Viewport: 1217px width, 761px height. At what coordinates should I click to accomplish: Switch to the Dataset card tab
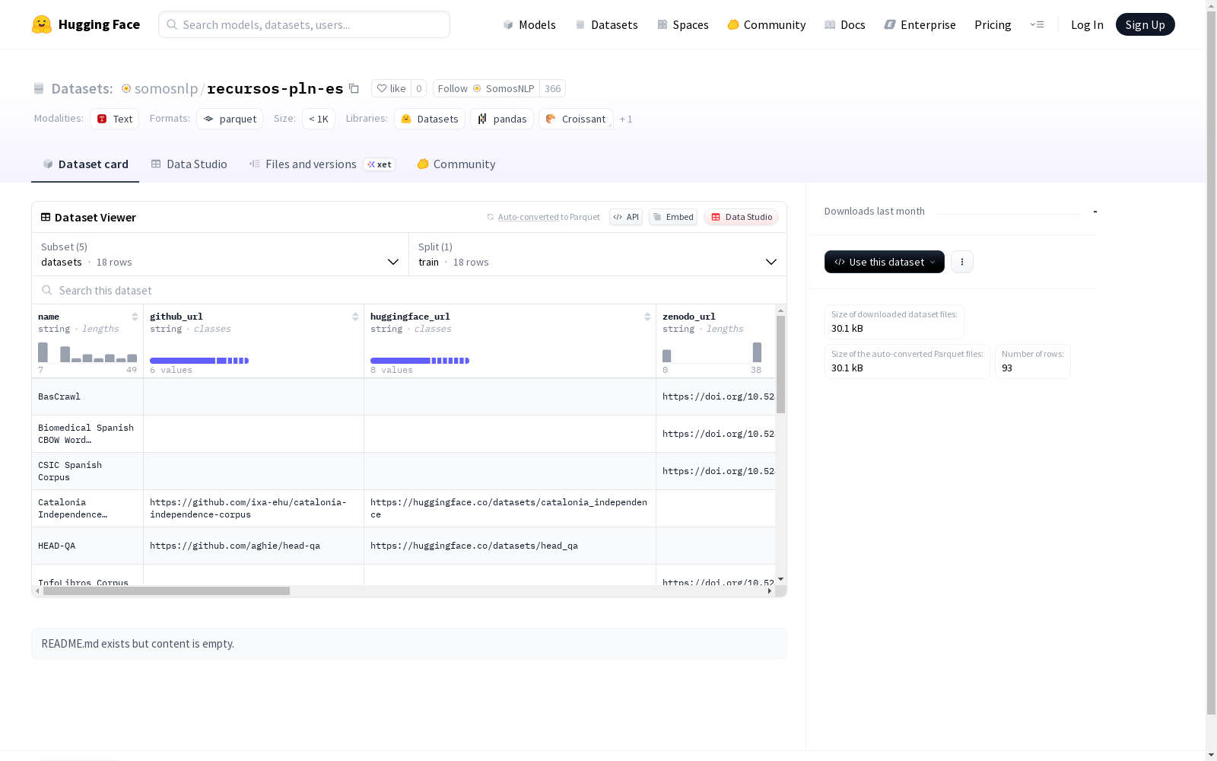pyautogui.click(x=85, y=164)
